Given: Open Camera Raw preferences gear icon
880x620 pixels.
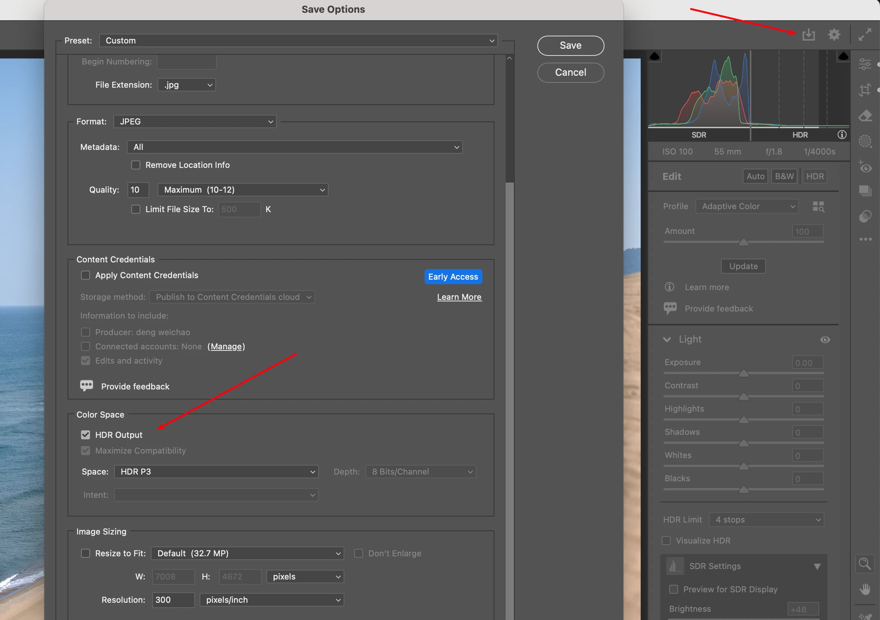Looking at the screenshot, I should pos(834,35).
